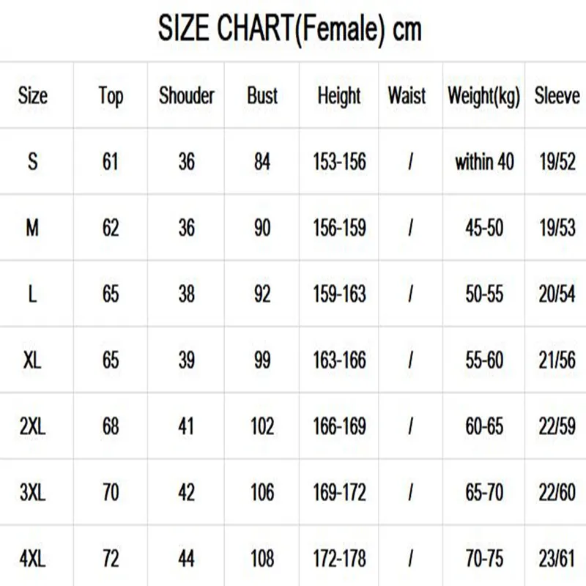Select the 50-55 weight cell
586x586 pixels.
click(x=484, y=294)
